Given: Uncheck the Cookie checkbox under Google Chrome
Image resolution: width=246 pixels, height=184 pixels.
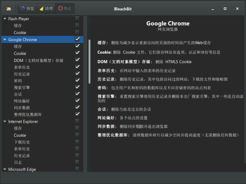Looking at the screenshot, I should tap(77, 53).
